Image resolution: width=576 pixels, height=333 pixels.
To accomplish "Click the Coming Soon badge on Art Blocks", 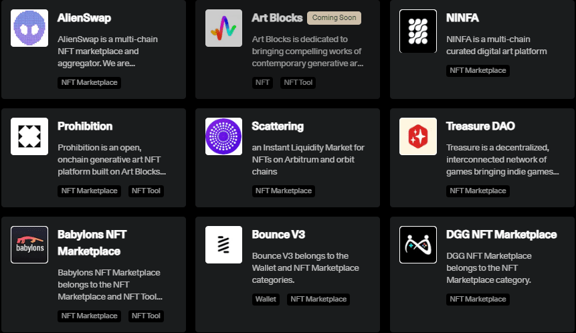I will (334, 17).
